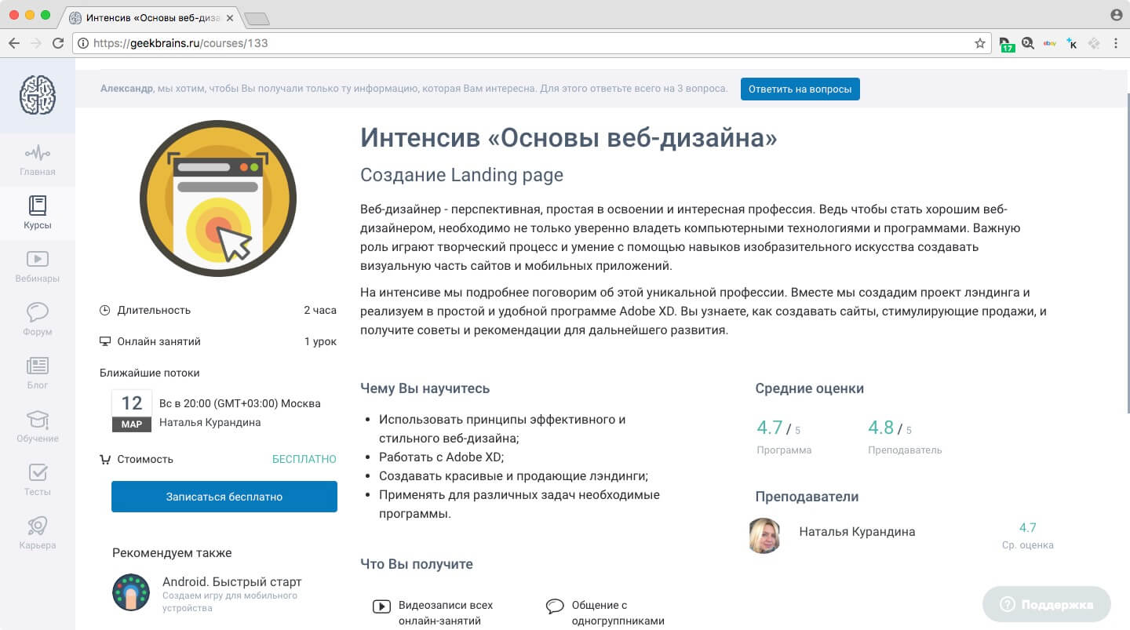Click the browser forward arrow
The height and width of the screenshot is (630, 1130).
tap(35, 43)
